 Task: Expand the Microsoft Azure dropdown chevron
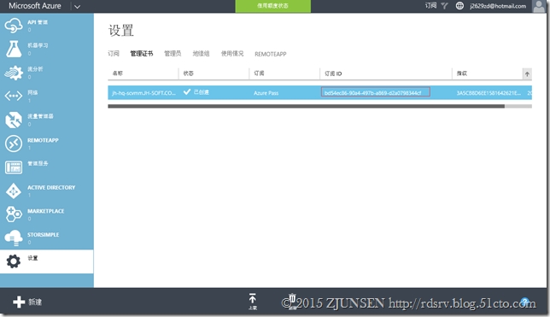(77, 6)
